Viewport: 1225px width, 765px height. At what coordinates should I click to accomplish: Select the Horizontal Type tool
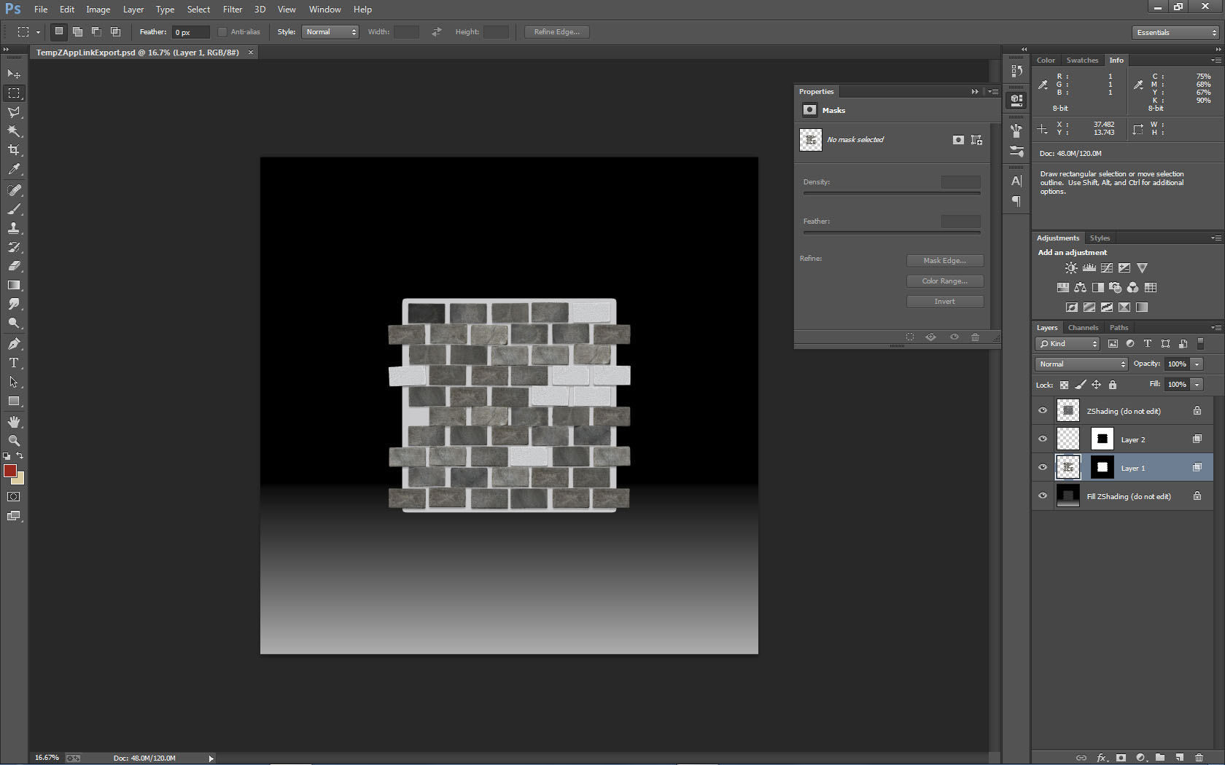pos(14,363)
